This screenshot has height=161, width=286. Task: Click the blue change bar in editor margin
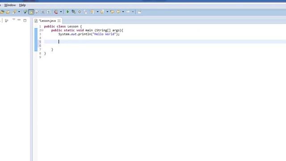click(36, 40)
